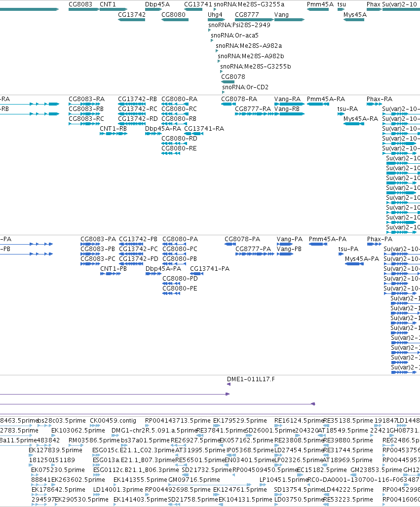The width and height of the screenshot is (420, 507).
Task: Open the CG8080-RA transcript
Action: 179,99
